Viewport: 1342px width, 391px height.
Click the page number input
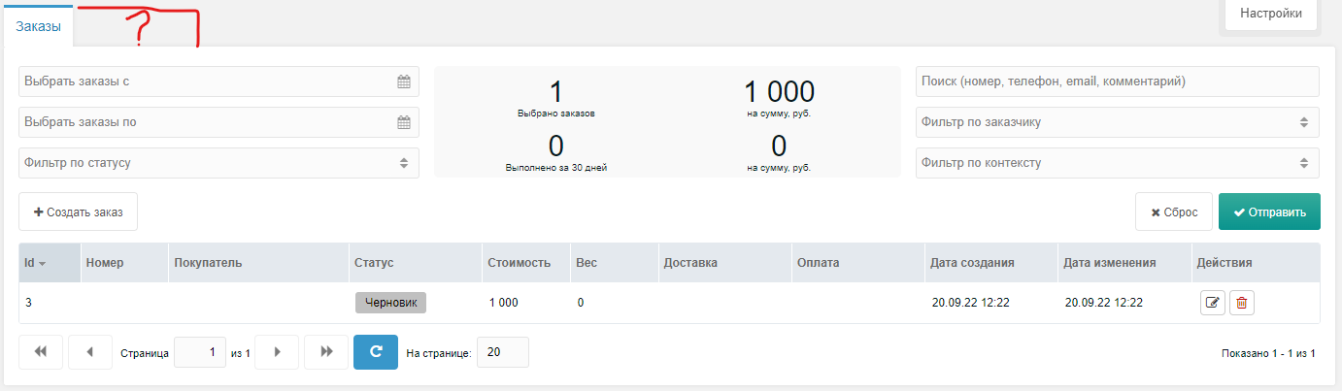click(x=200, y=352)
